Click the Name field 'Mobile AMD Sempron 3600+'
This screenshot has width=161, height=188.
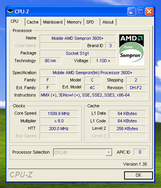coord(78,38)
